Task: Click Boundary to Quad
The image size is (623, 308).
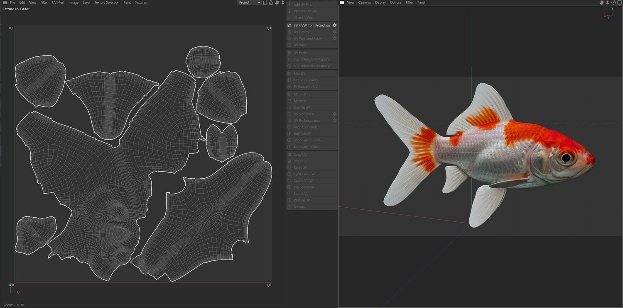Action: 312,147
